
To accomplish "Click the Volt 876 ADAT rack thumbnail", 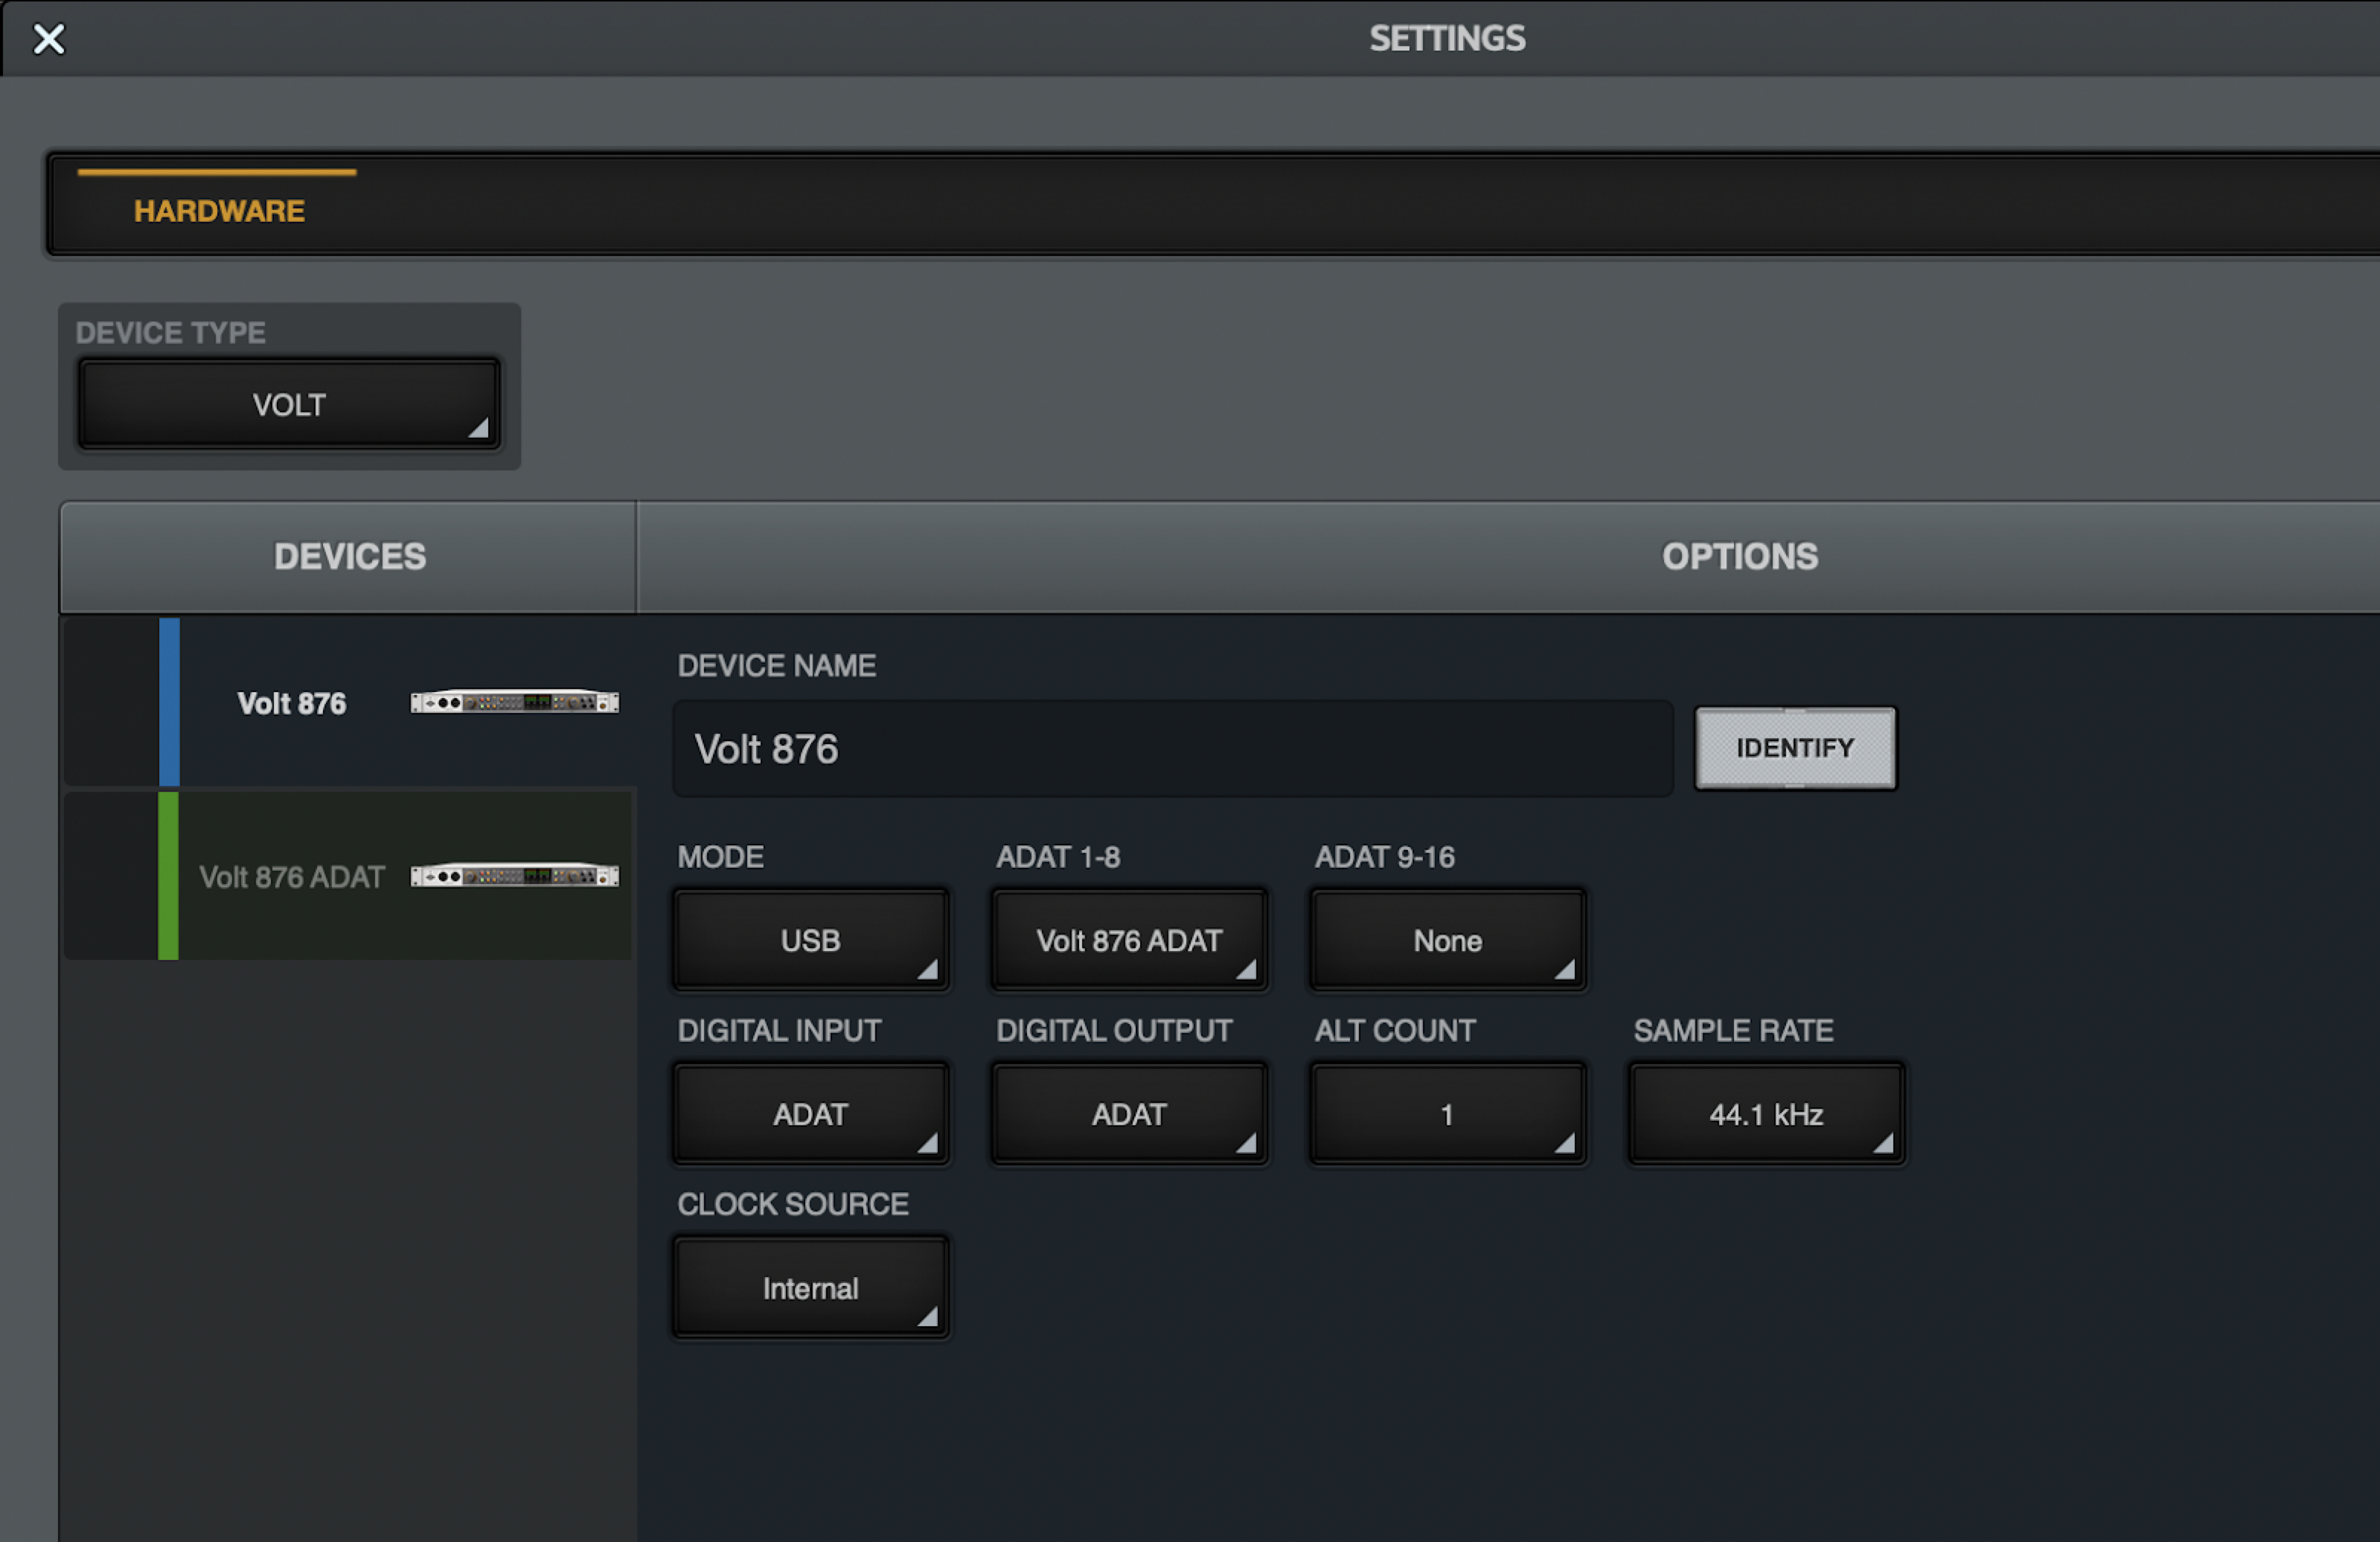I will (x=514, y=876).
